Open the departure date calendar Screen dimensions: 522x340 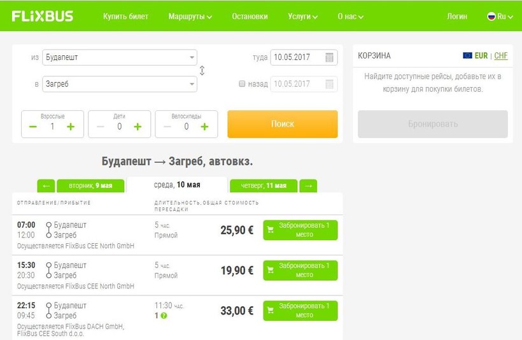pos(329,57)
